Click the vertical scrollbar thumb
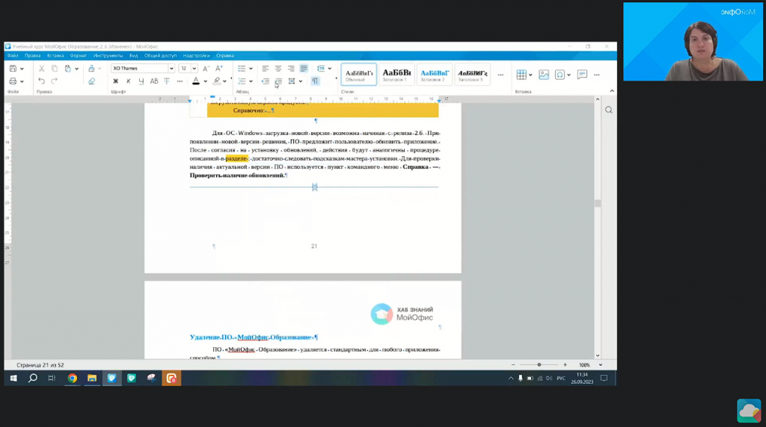 pos(598,204)
